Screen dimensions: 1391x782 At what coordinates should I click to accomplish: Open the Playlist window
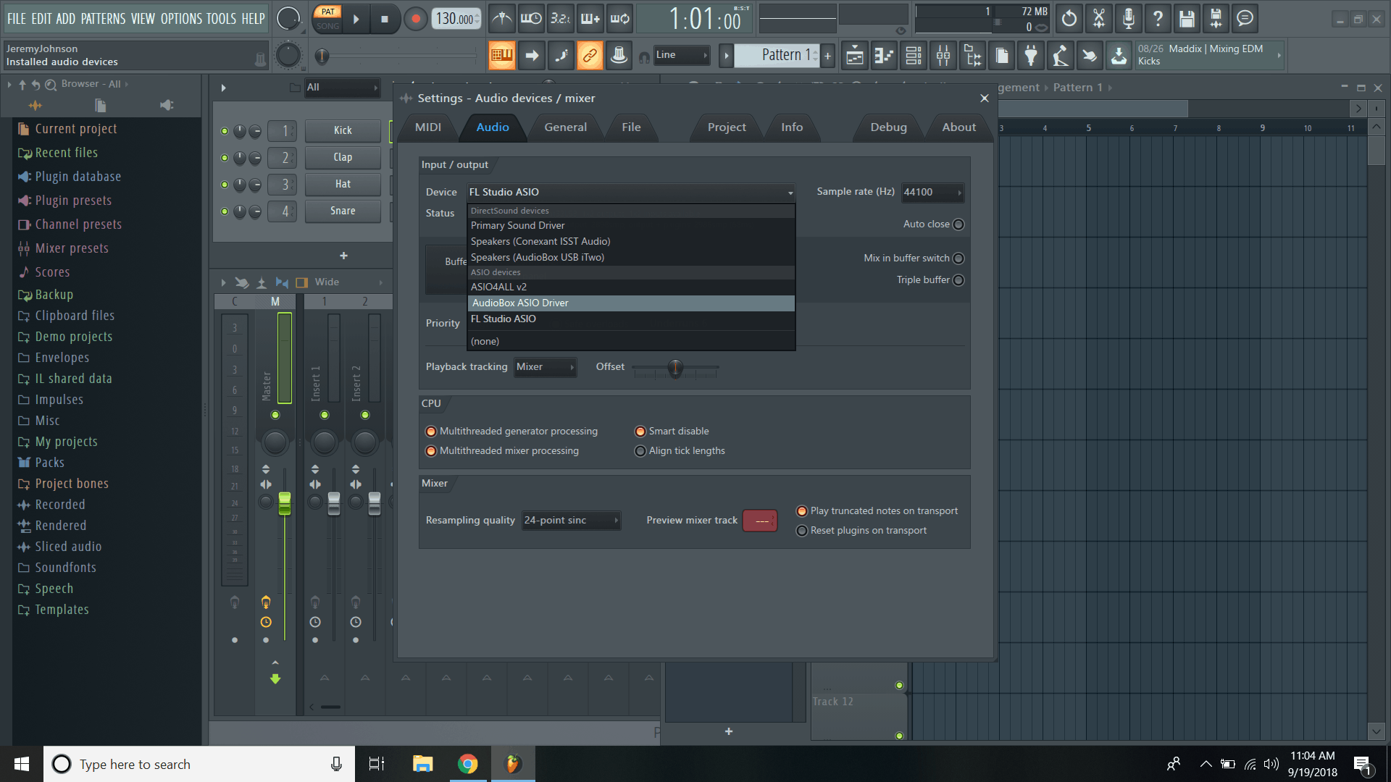coord(854,55)
